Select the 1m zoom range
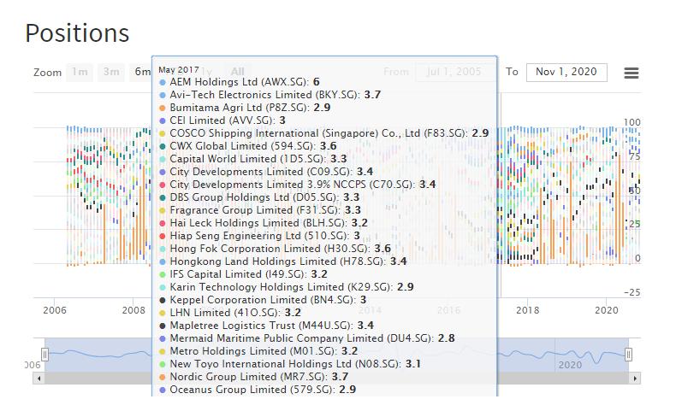 (80, 73)
